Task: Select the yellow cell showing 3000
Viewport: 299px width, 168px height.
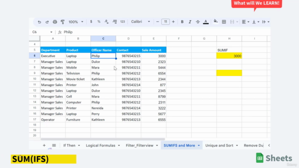Action: pos(229,56)
